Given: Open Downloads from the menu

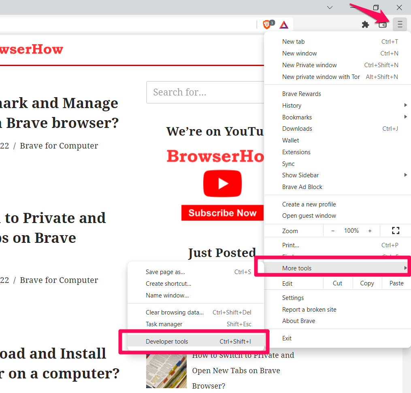Looking at the screenshot, I should coord(338,129).
